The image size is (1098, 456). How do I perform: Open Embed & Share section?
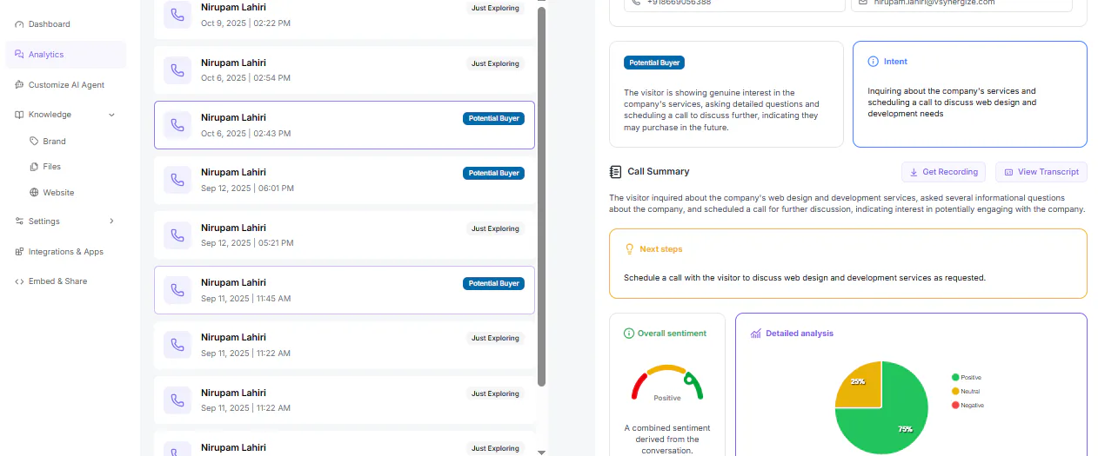point(65,281)
